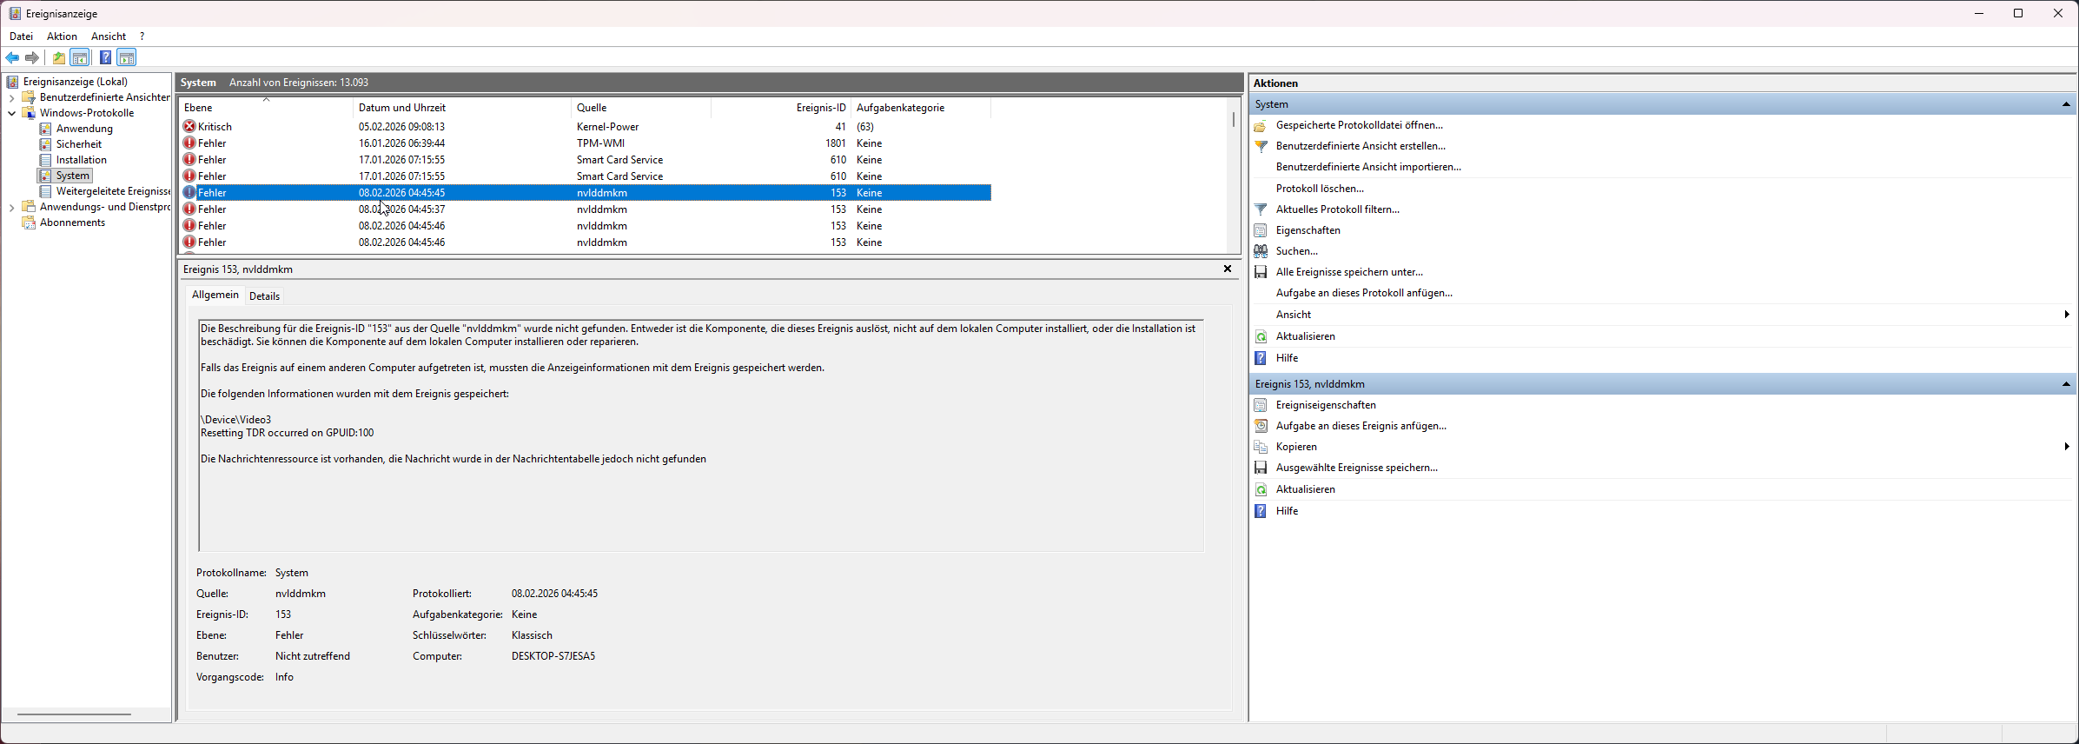Click the 'Ereigniseigenschaften' icon
2079x744 pixels.
1261,405
